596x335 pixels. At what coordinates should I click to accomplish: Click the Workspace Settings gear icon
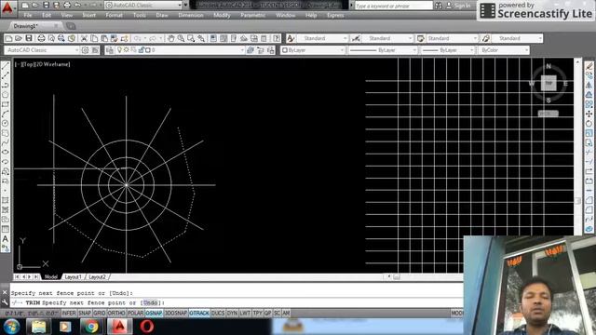tap(85, 50)
